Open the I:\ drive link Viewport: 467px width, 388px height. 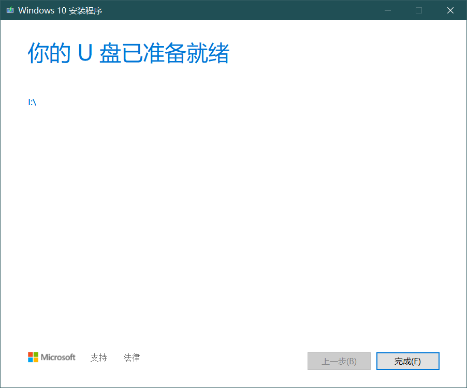click(x=32, y=102)
